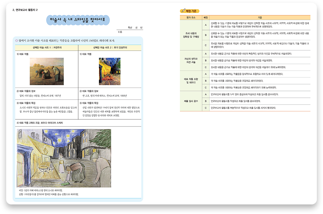323x214 pixels.
Task: Select the paragraph beginning '도시의 사회적 억압을 벗어나'
Action: [x=48, y=110]
